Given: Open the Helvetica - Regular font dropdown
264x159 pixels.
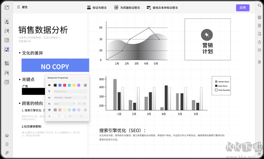Looking at the screenshot, I should tap(70, 98).
